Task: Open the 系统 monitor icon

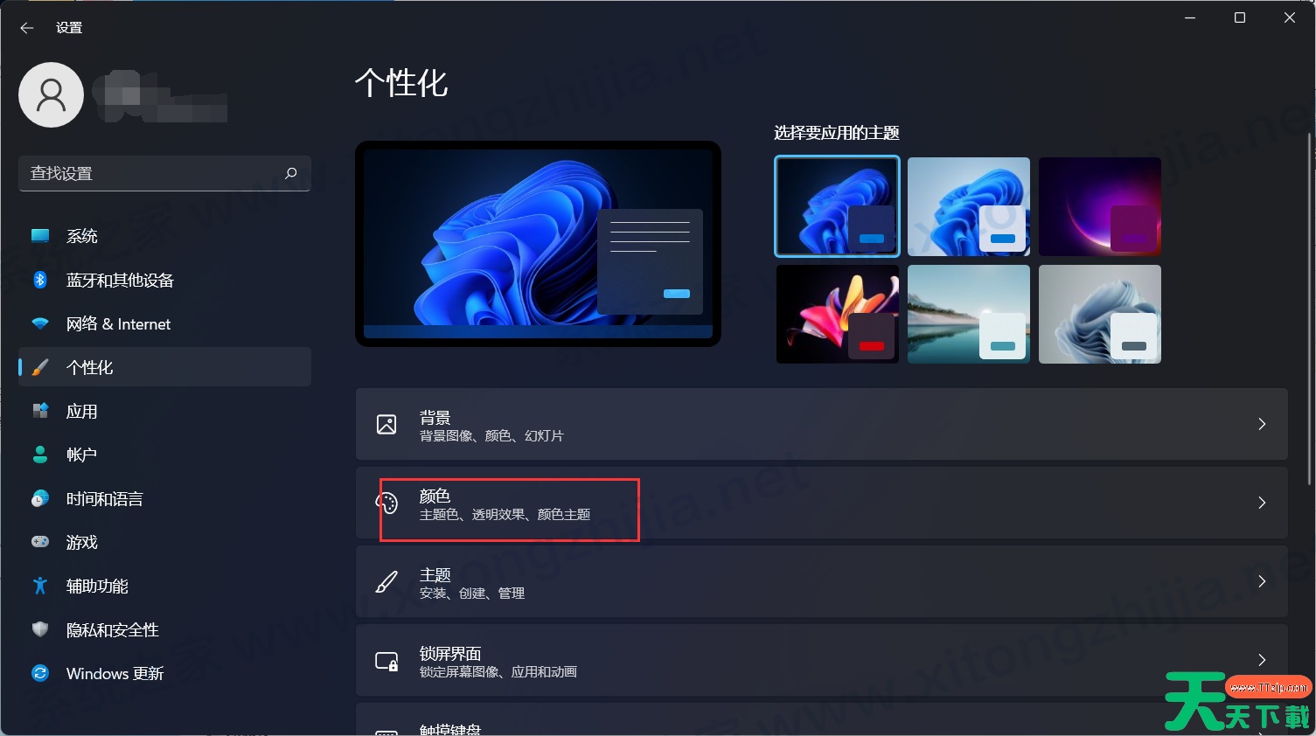Action: tap(40, 236)
